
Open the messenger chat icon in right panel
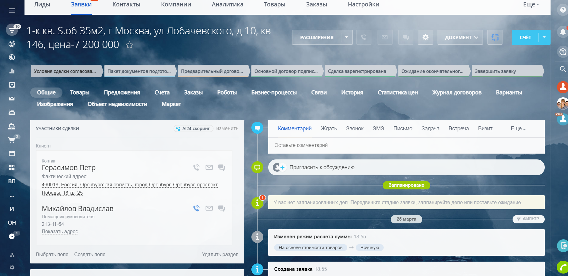[x=563, y=52]
